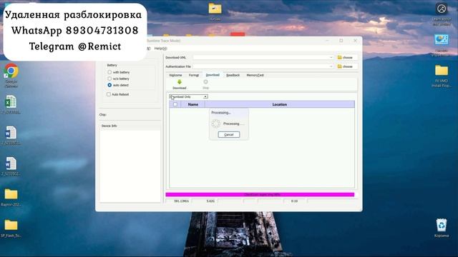Viewport: 458px width, 257px height.
Task: Click the 0:10 elapsed time status value
Action: [294, 201]
